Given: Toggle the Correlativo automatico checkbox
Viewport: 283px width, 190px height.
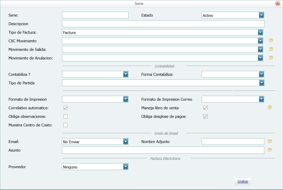Looking at the screenshot, I should [66, 108].
